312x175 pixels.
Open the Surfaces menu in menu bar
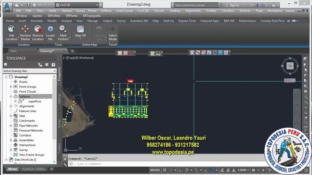click(106, 11)
